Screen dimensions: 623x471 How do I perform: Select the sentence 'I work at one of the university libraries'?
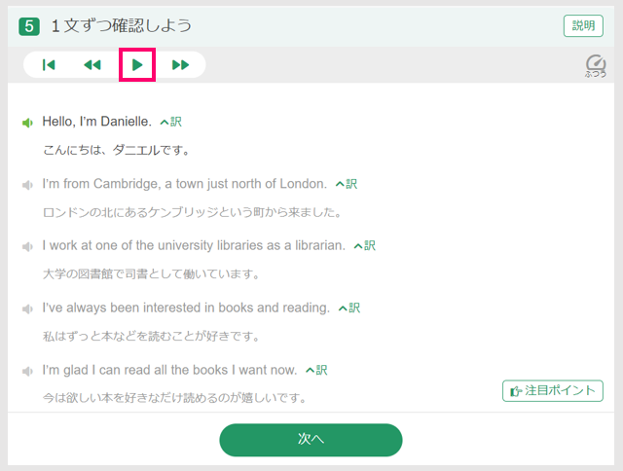(194, 245)
